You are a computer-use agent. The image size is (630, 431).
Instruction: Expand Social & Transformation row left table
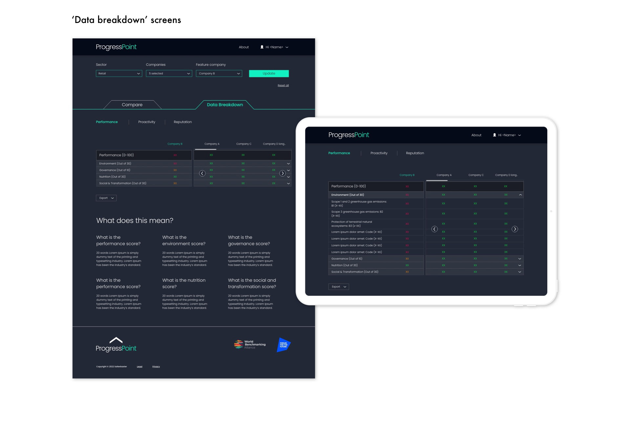(x=288, y=183)
